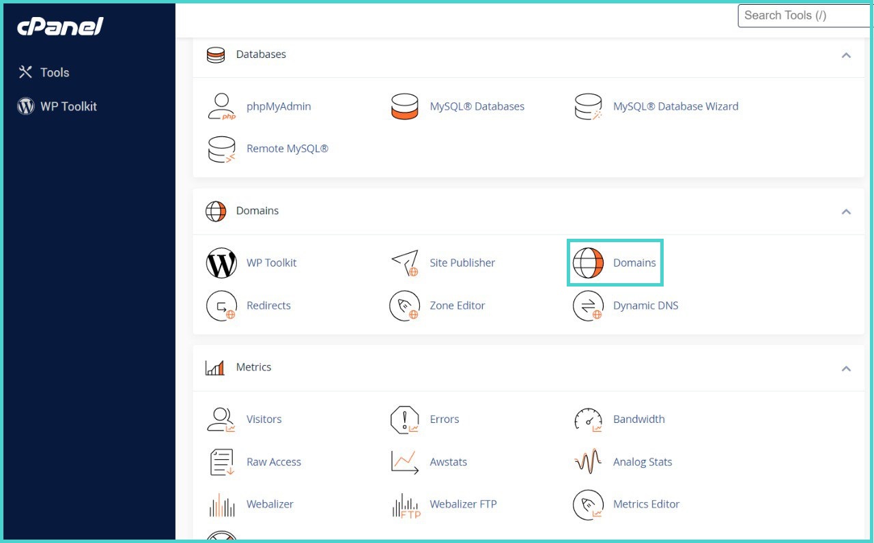Open the Webalizer FTP link
This screenshot has height=543, width=874.
[x=463, y=504]
